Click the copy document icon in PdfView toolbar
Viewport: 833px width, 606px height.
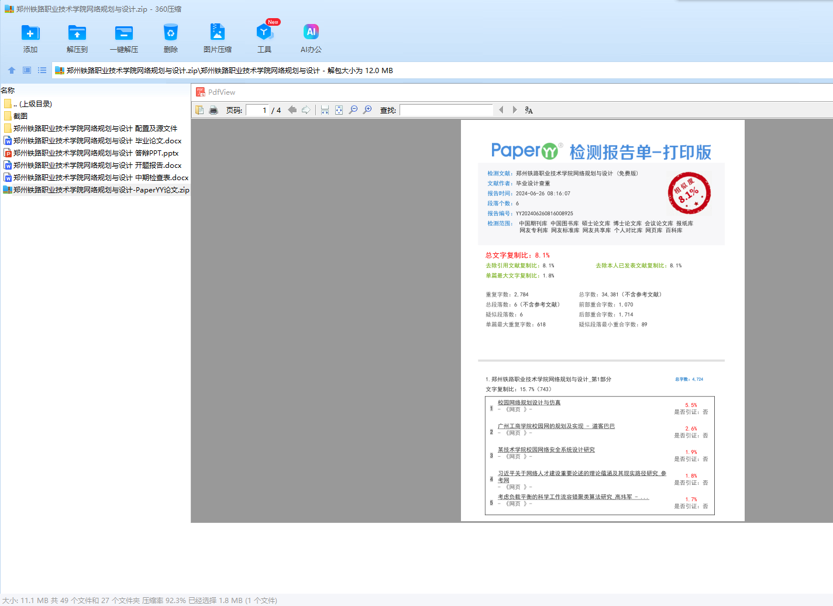199,110
